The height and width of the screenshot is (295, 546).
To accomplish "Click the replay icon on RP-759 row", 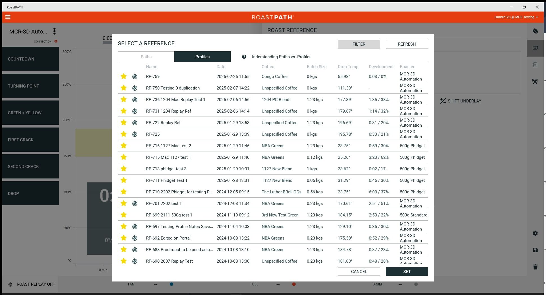I will tap(135, 77).
